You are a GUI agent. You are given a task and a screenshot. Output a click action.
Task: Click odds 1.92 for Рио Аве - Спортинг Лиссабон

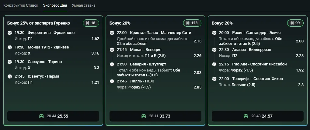coord(300,70)
